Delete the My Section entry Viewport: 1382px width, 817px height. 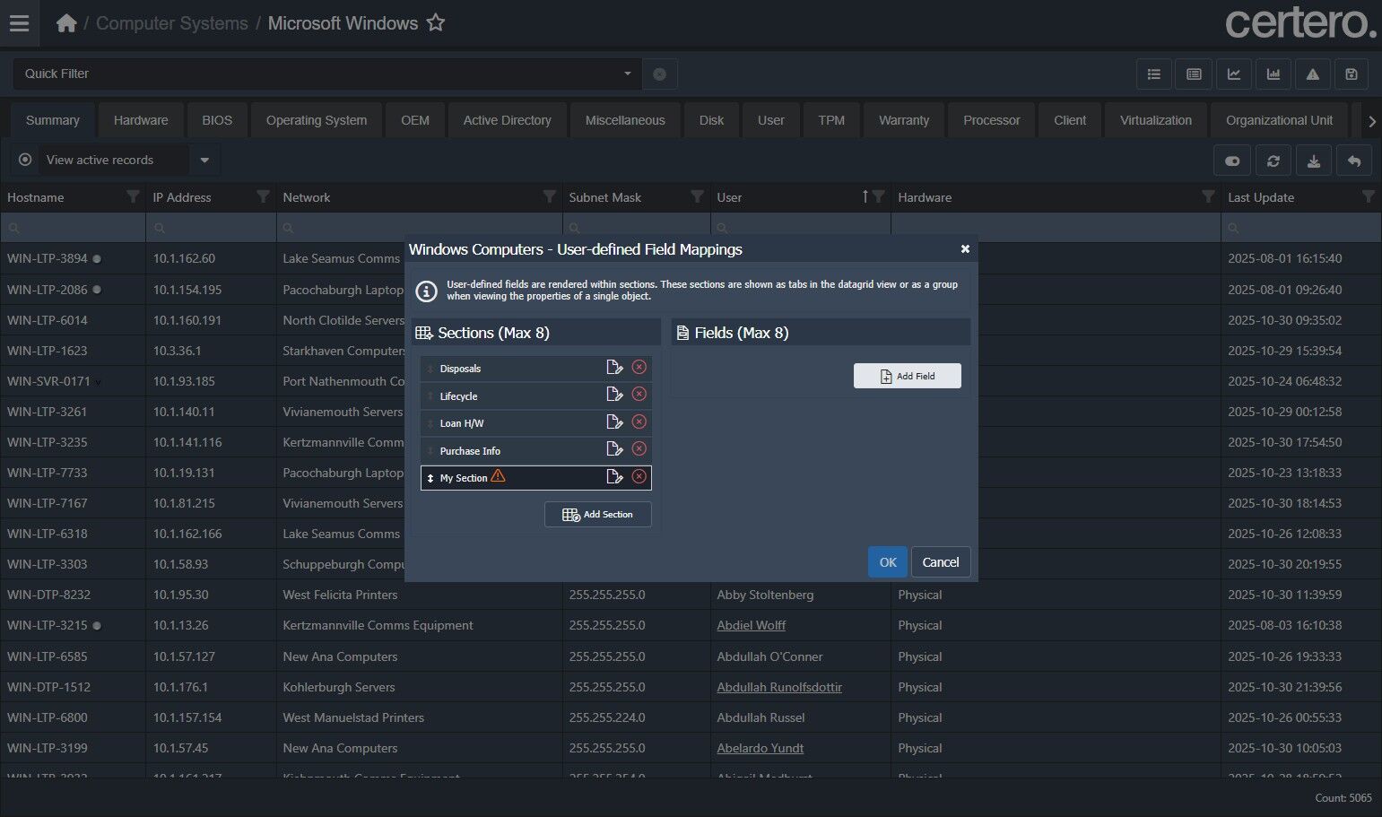[x=639, y=477]
